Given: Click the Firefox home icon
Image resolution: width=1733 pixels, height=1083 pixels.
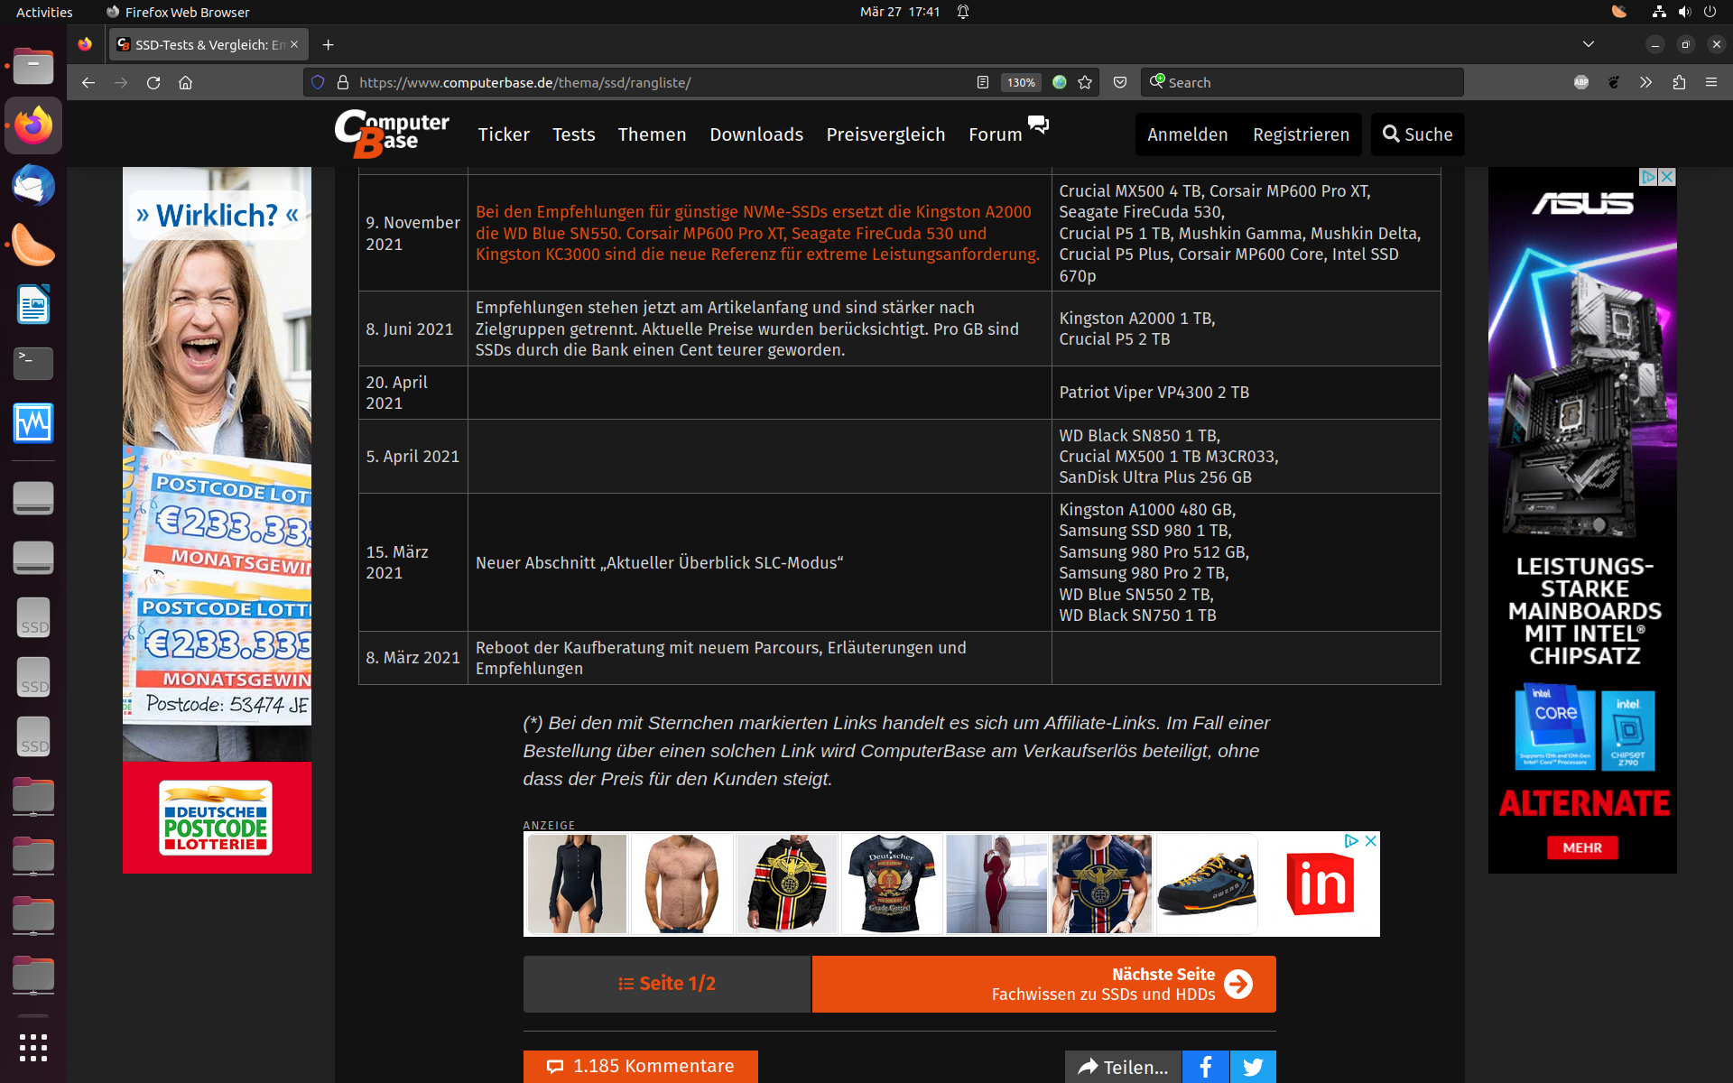Looking at the screenshot, I should (186, 82).
